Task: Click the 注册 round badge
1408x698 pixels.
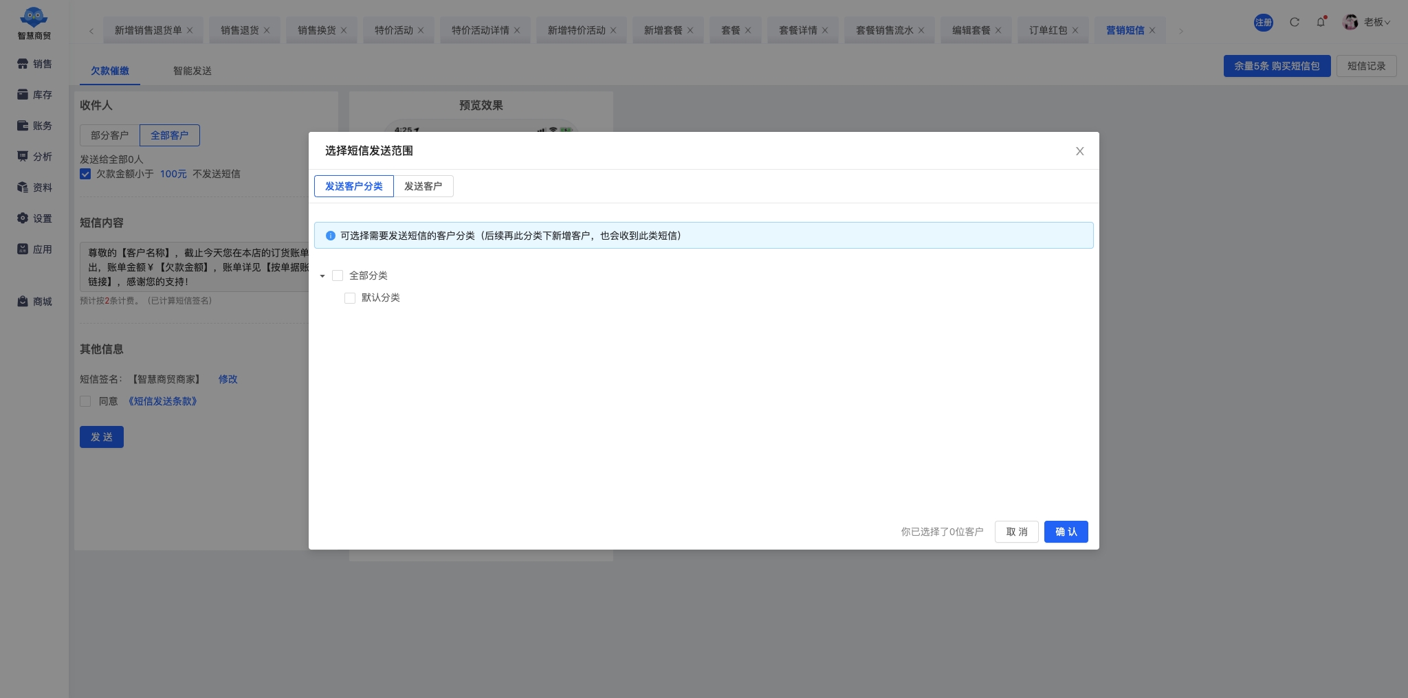Action: tap(1264, 22)
